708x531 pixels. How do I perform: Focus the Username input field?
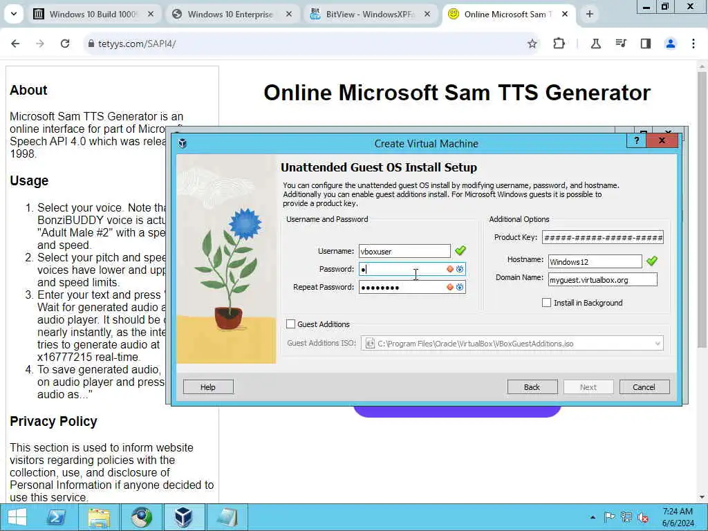point(404,251)
